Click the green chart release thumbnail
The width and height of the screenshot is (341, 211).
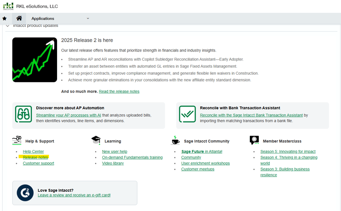click(35, 60)
